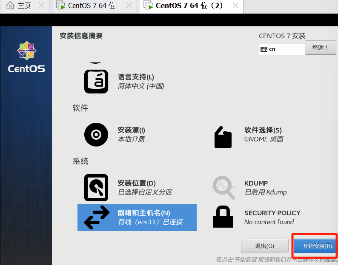
Task: Click the 有线 (ens33) 已连接 status text
Action: click(x=150, y=222)
